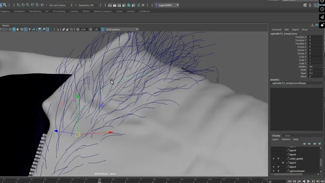Select the Display layer tab
This screenshot has height=183, width=325.
click(276, 136)
